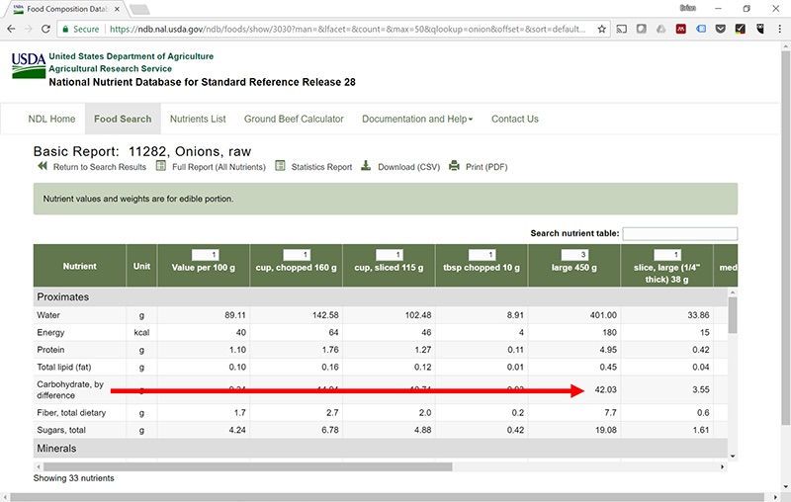Click the cup, sliced 115 g quantity box
Viewport: 791px width, 502px height.
(389, 255)
